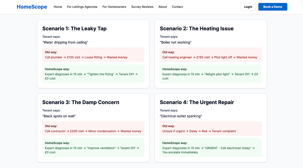Click the old way text starting "Call plumber"

[86, 57]
